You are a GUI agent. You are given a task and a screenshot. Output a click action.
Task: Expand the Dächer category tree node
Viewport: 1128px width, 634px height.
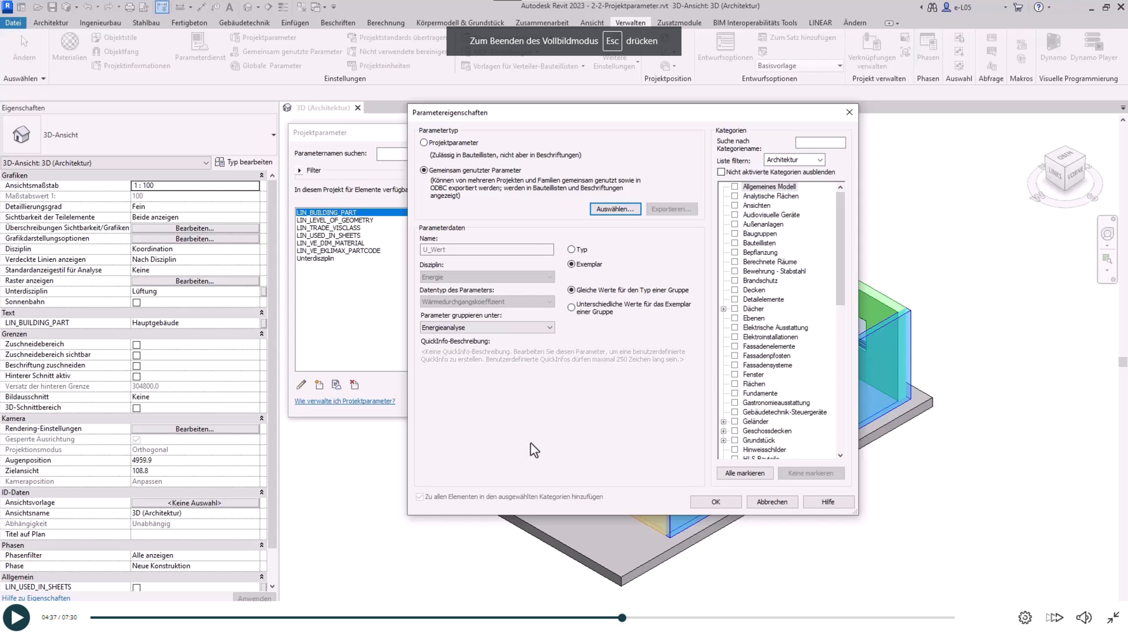(x=724, y=309)
